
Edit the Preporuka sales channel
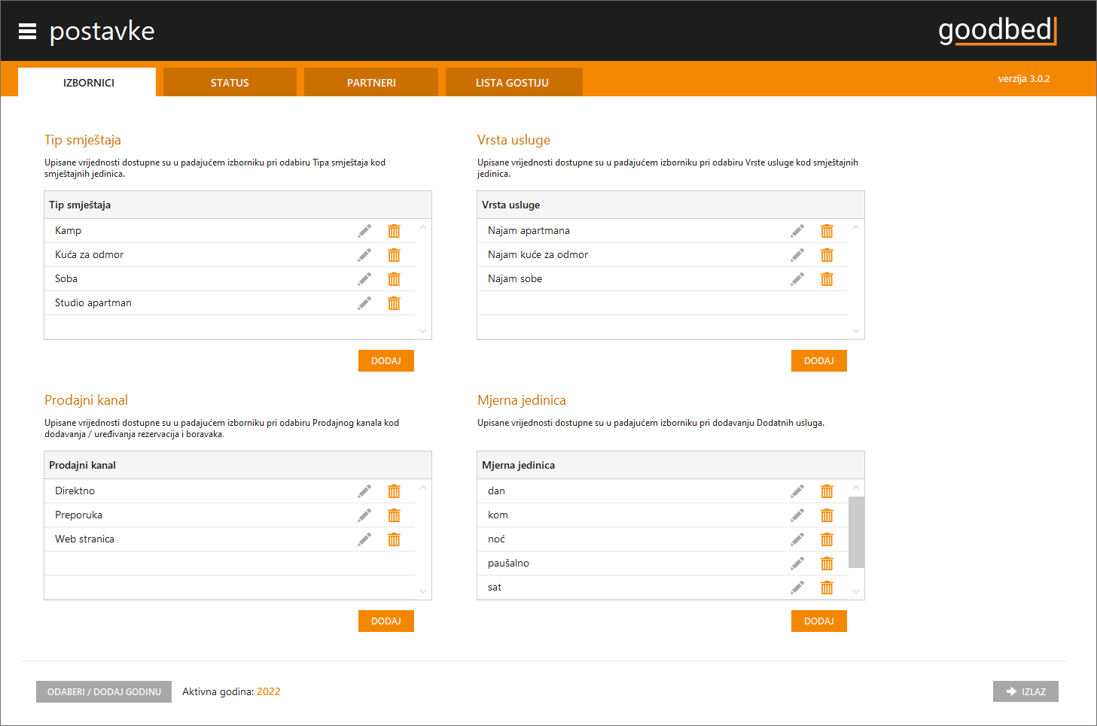(364, 515)
